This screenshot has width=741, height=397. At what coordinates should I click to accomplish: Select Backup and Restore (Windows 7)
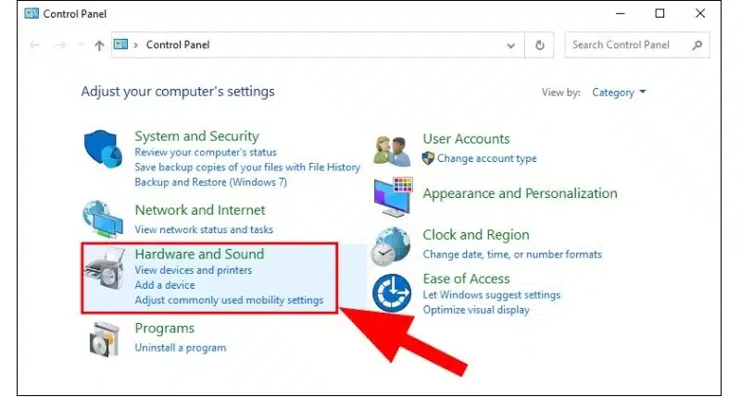(x=210, y=182)
